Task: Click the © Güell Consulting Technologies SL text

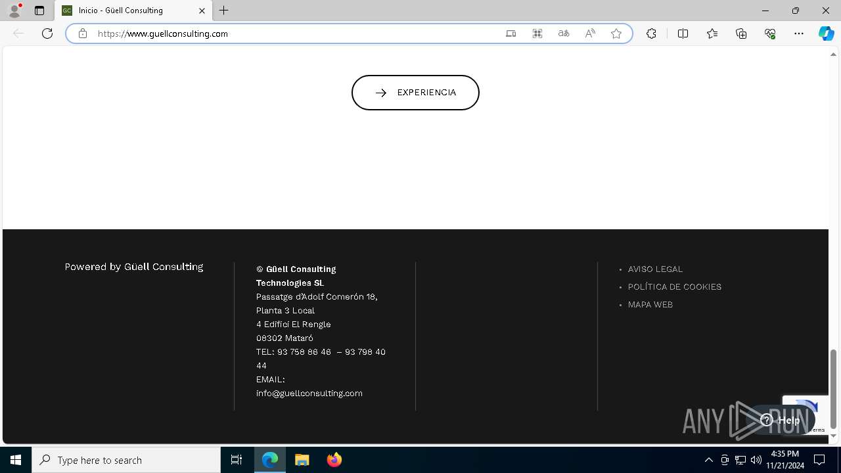Action: (296, 276)
